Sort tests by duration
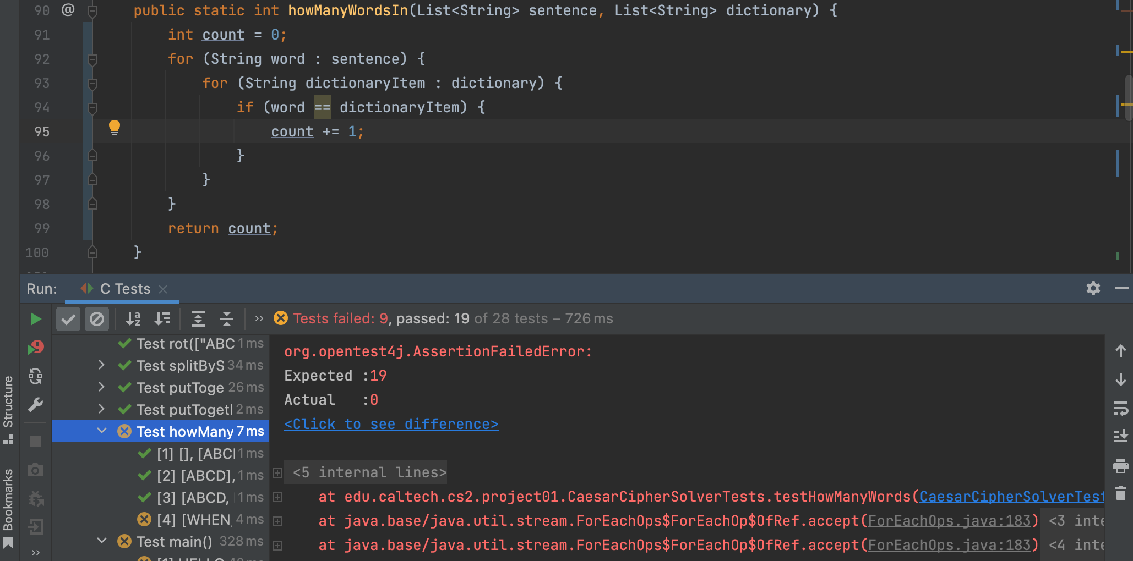Image resolution: width=1133 pixels, height=561 pixels. pyautogui.click(x=162, y=319)
